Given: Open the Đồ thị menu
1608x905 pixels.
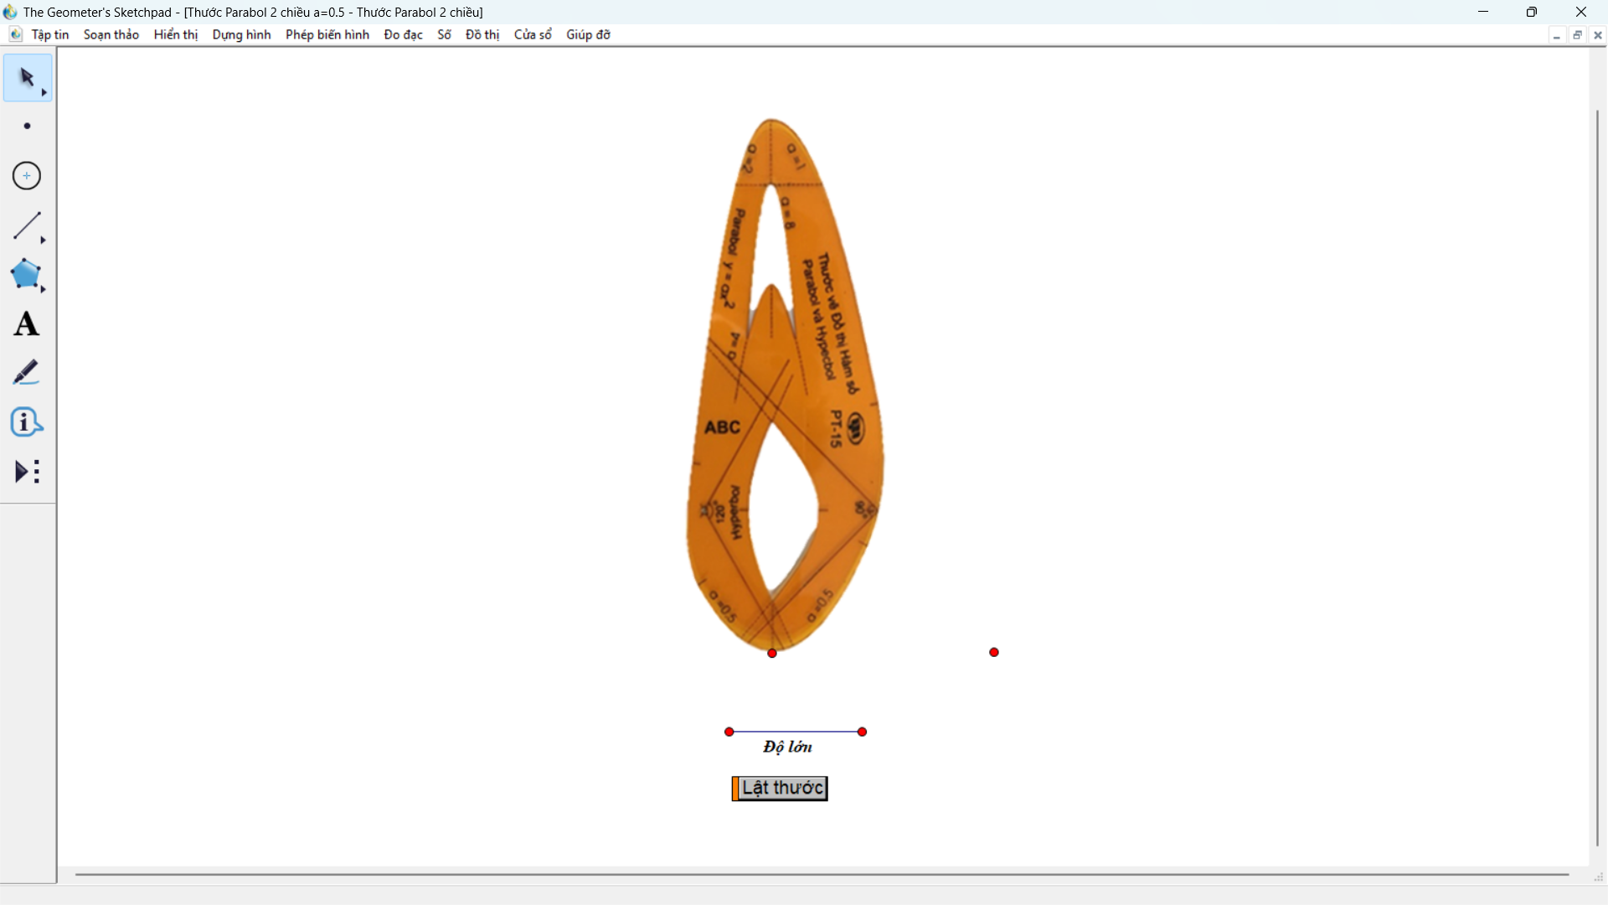Looking at the screenshot, I should tap(482, 34).
